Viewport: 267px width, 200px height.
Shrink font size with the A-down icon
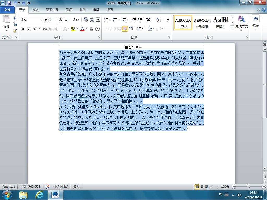tap(66, 20)
